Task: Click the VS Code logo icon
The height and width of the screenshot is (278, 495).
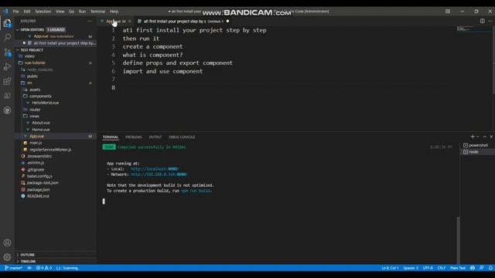Action: [5, 12]
